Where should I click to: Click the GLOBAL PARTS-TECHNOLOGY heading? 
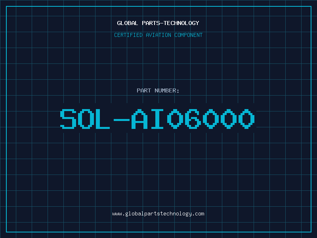click(158, 23)
